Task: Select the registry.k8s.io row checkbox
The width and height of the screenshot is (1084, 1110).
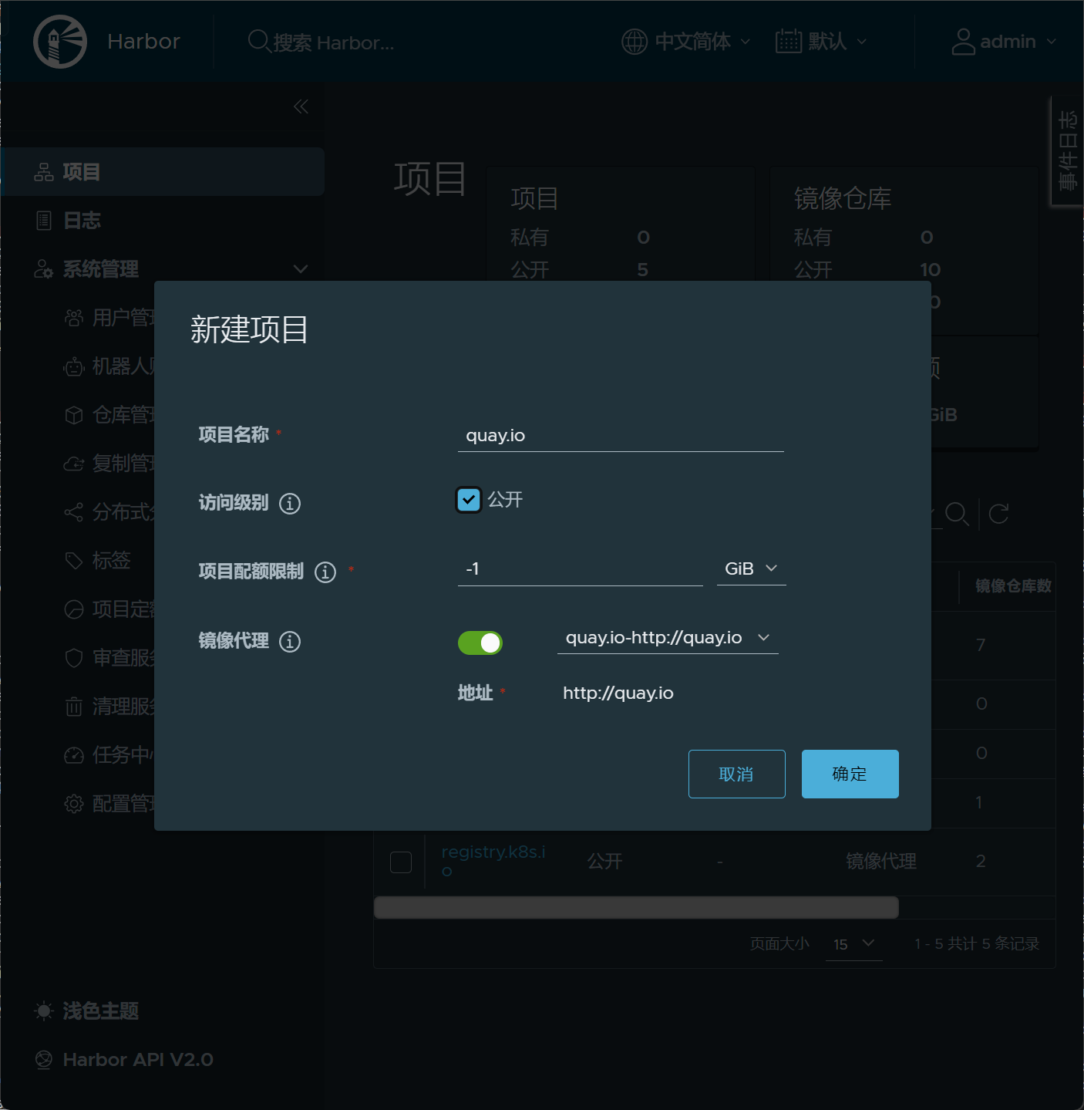Action: (401, 862)
